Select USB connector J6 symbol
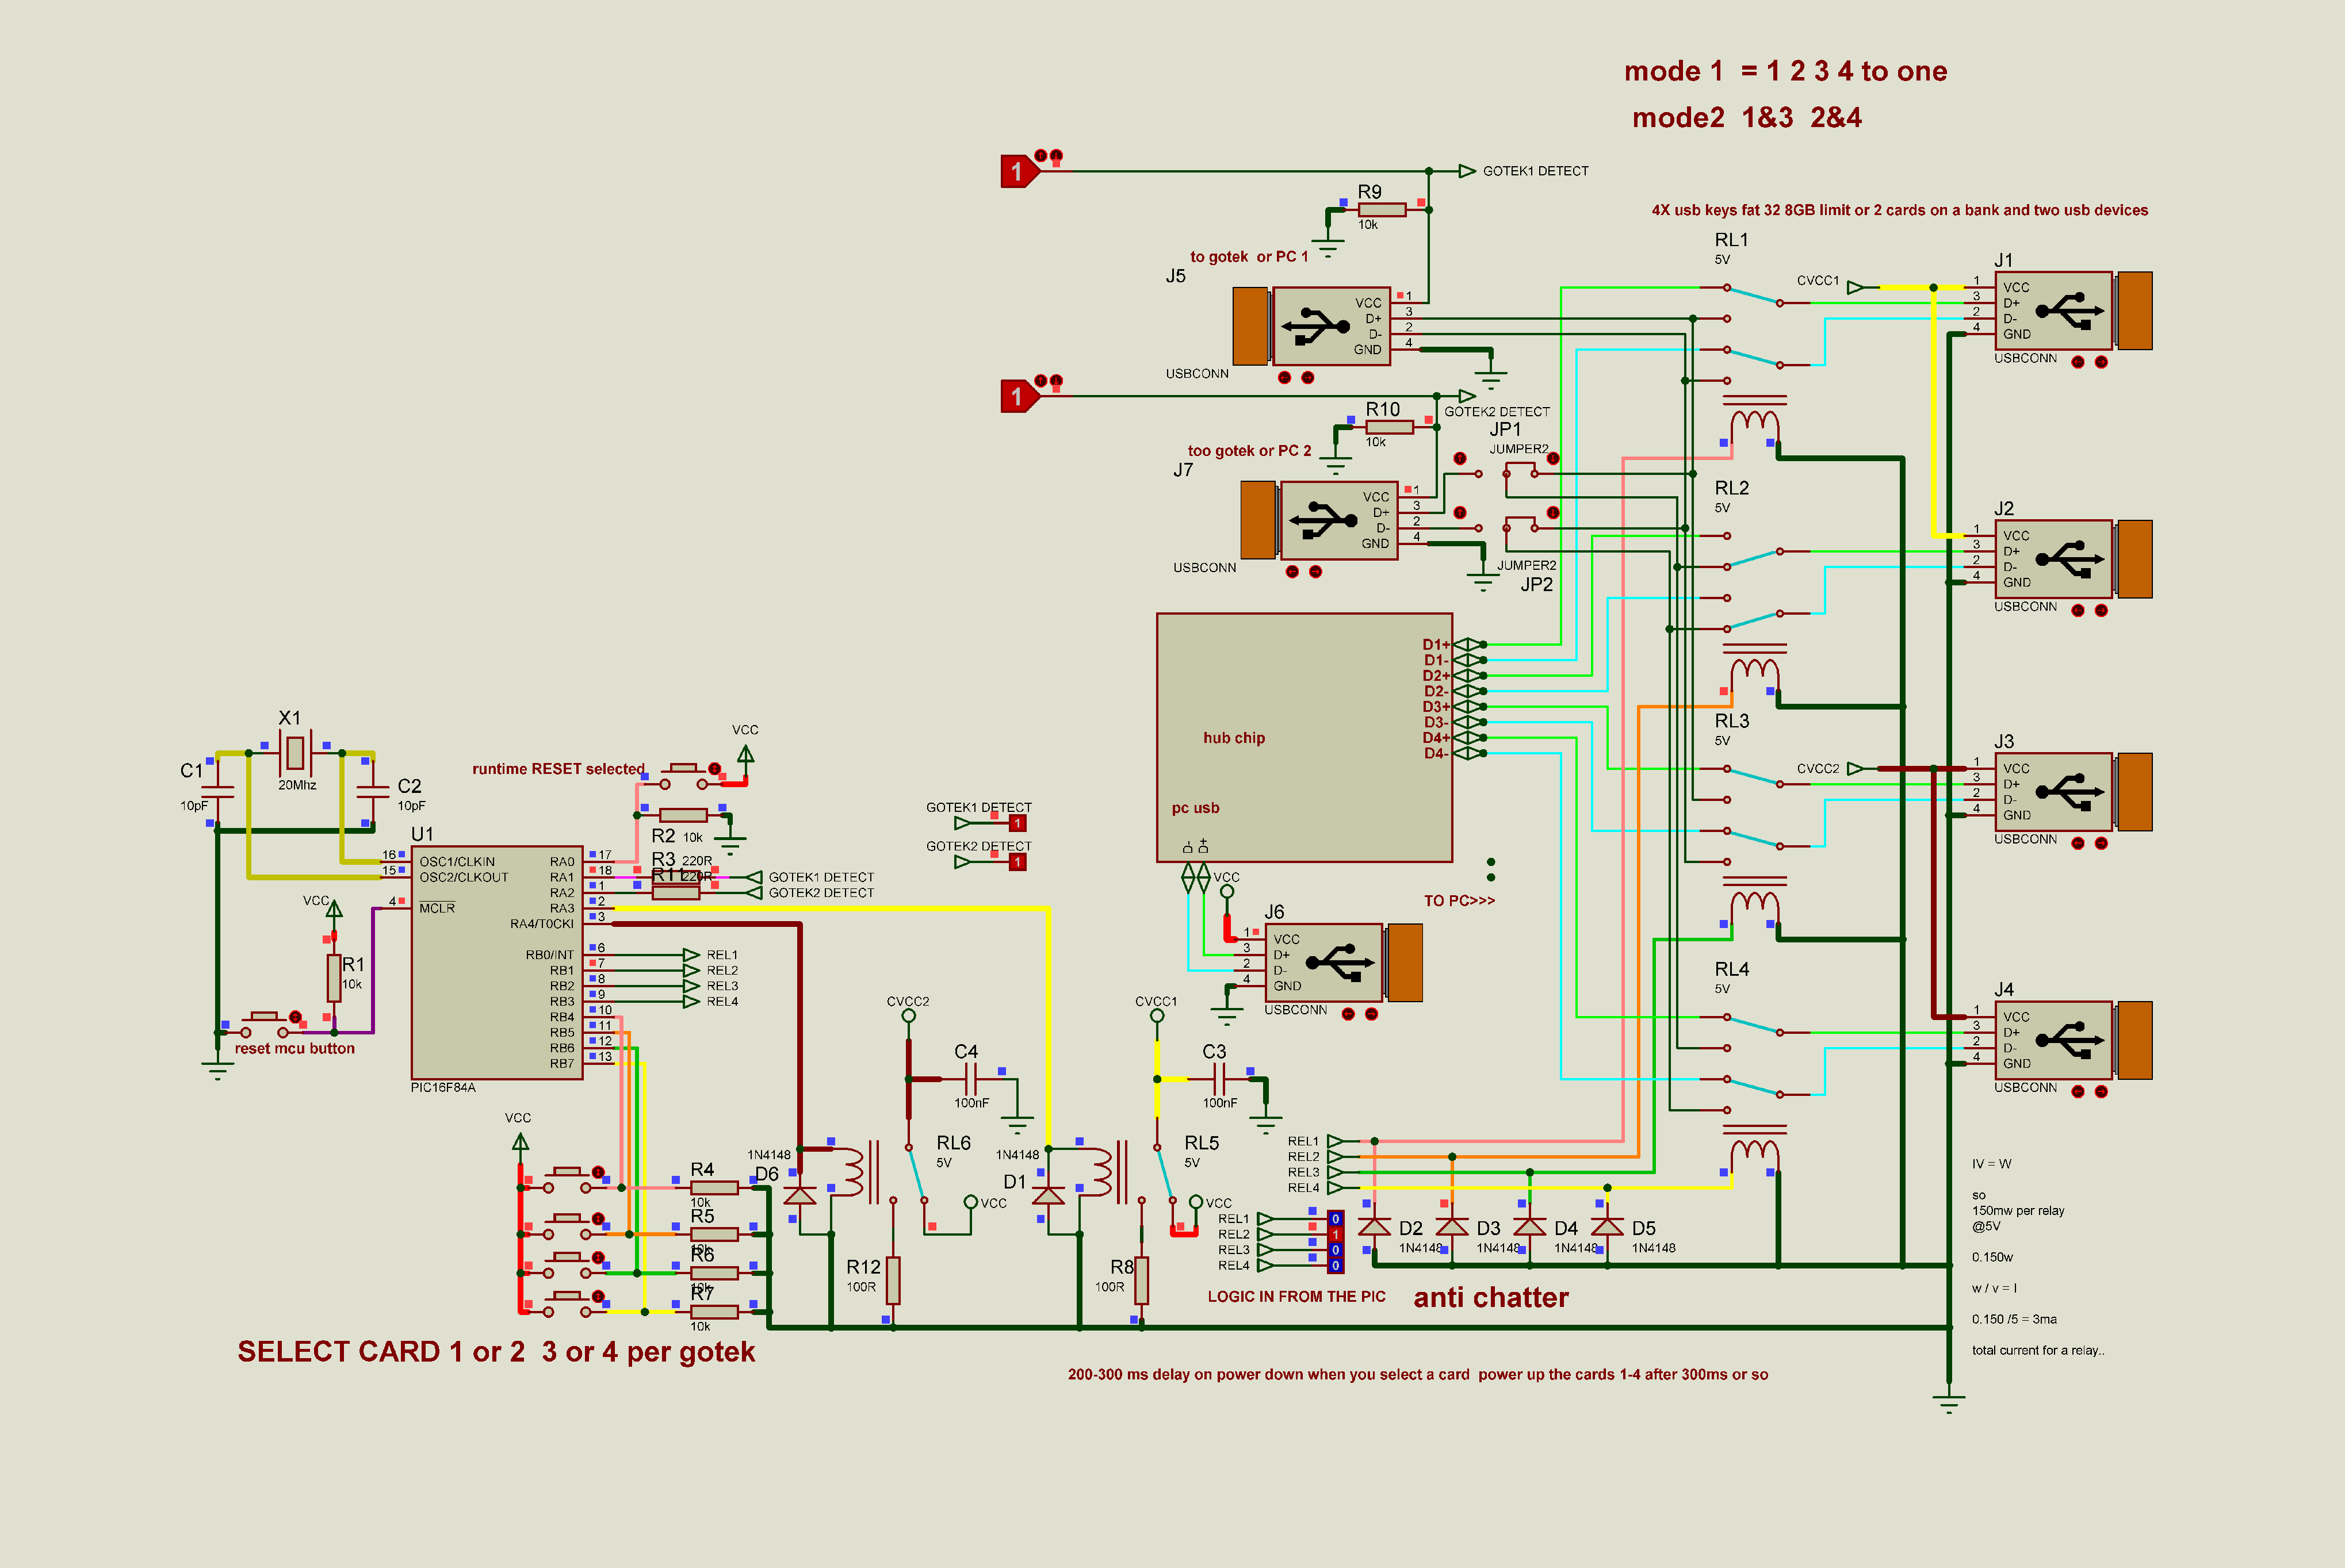Image resolution: width=2345 pixels, height=1568 pixels. (1344, 962)
